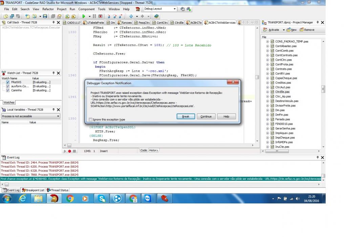Click the Program Reset red stop icon
This screenshot has height=237, width=344.
point(101,16)
